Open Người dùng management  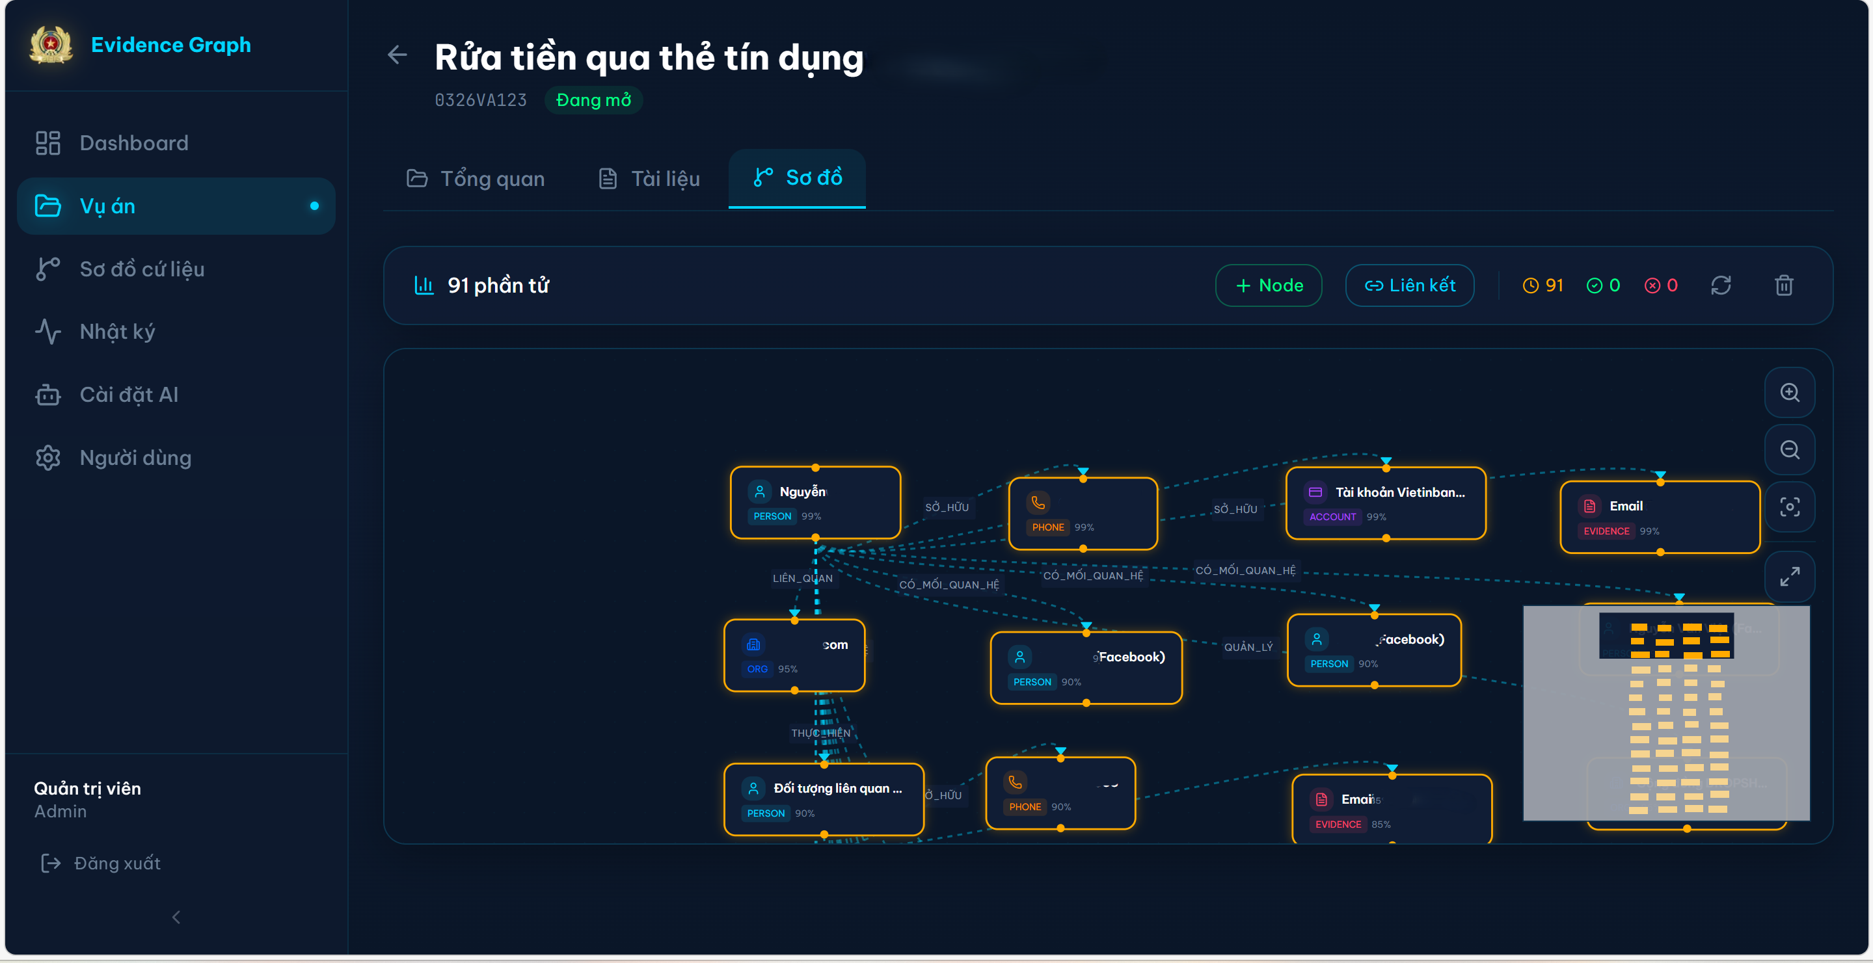pos(175,458)
